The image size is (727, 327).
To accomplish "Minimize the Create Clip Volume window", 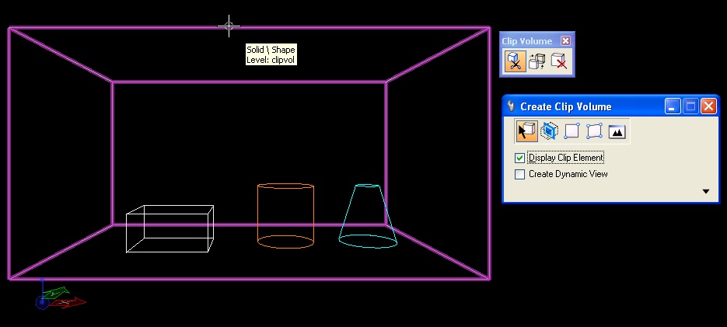I will tap(672, 106).
